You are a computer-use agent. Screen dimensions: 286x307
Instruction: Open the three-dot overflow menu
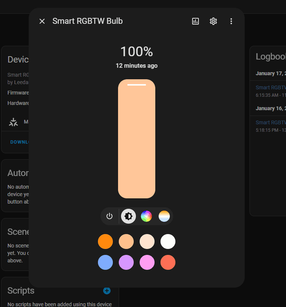(x=231, y=21)
